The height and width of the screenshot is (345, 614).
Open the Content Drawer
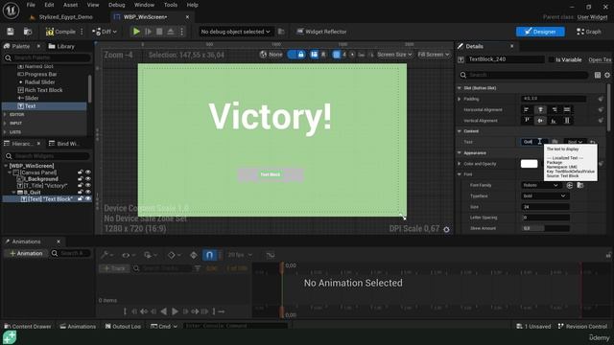point(28,326)
